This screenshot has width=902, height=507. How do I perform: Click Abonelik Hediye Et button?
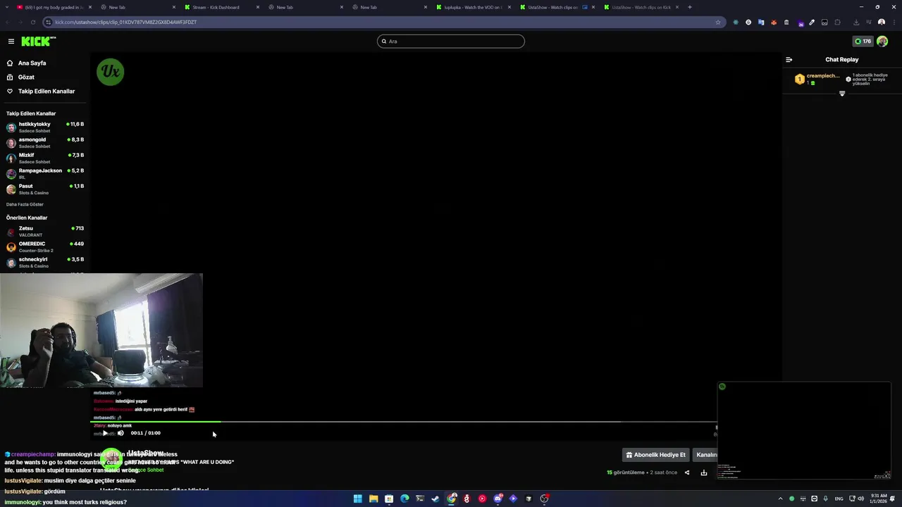(x=655, y=455)
